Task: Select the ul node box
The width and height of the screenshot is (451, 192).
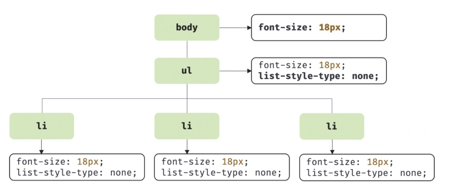Action: 187,71
